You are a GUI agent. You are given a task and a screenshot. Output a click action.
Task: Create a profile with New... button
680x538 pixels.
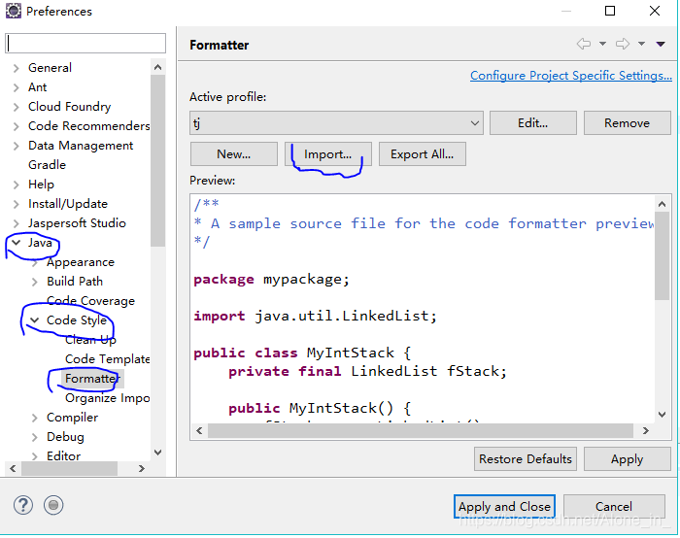234,153
